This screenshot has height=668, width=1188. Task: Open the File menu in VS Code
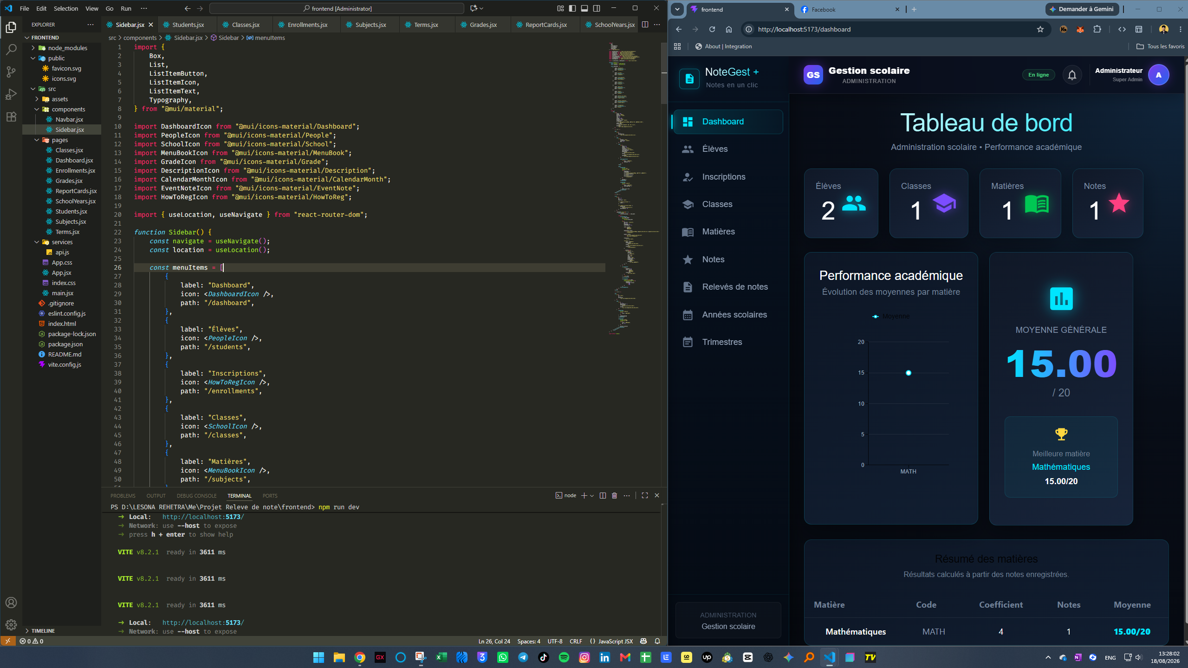[24, 8]
